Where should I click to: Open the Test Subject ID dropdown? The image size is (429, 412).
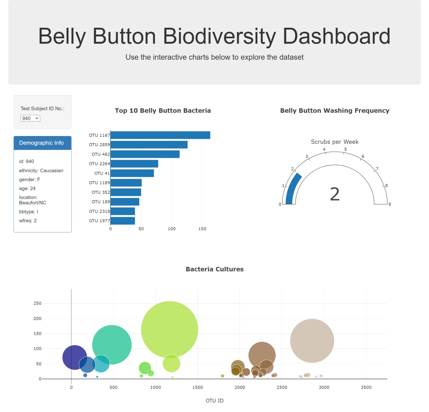30,118
